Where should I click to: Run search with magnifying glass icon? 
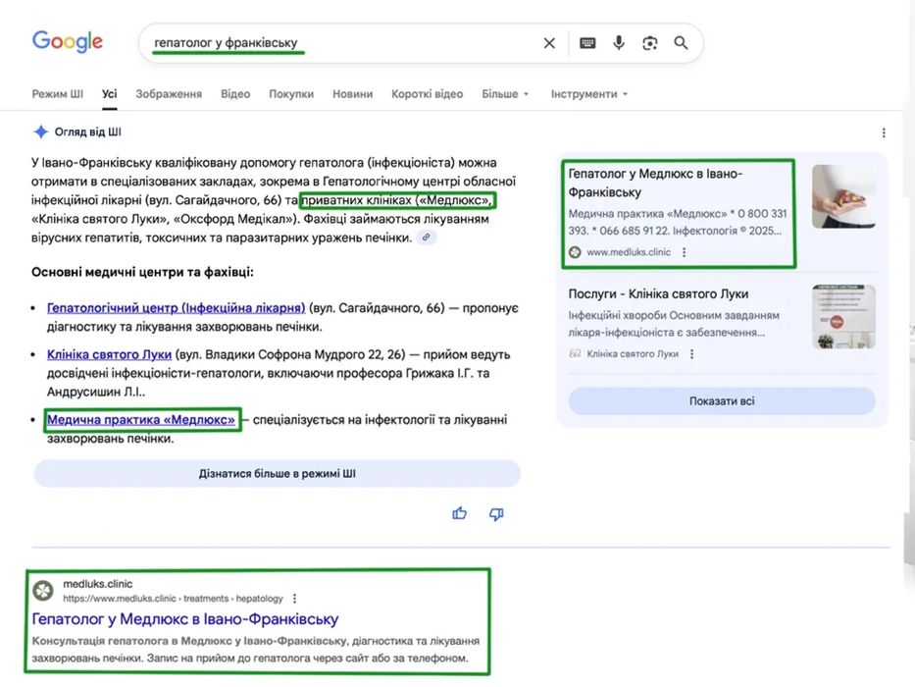click(681, 42)
